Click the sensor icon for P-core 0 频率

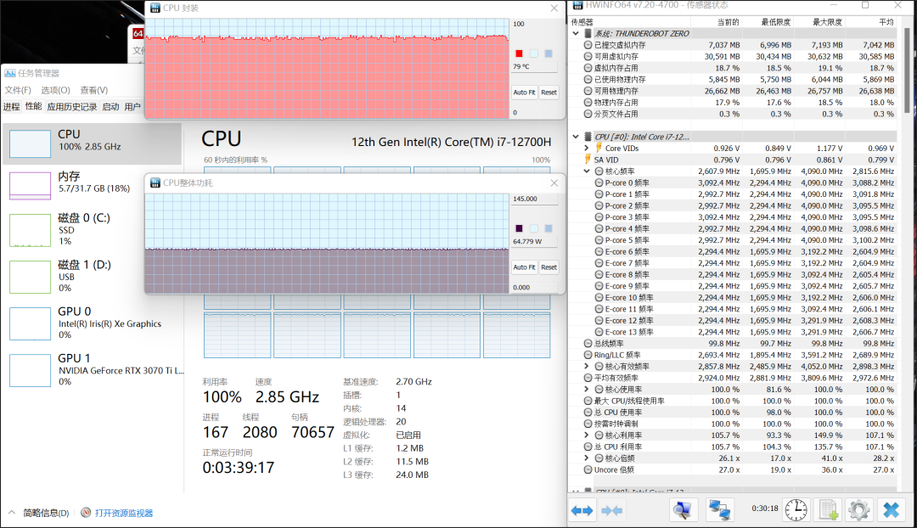pos(599,183)
